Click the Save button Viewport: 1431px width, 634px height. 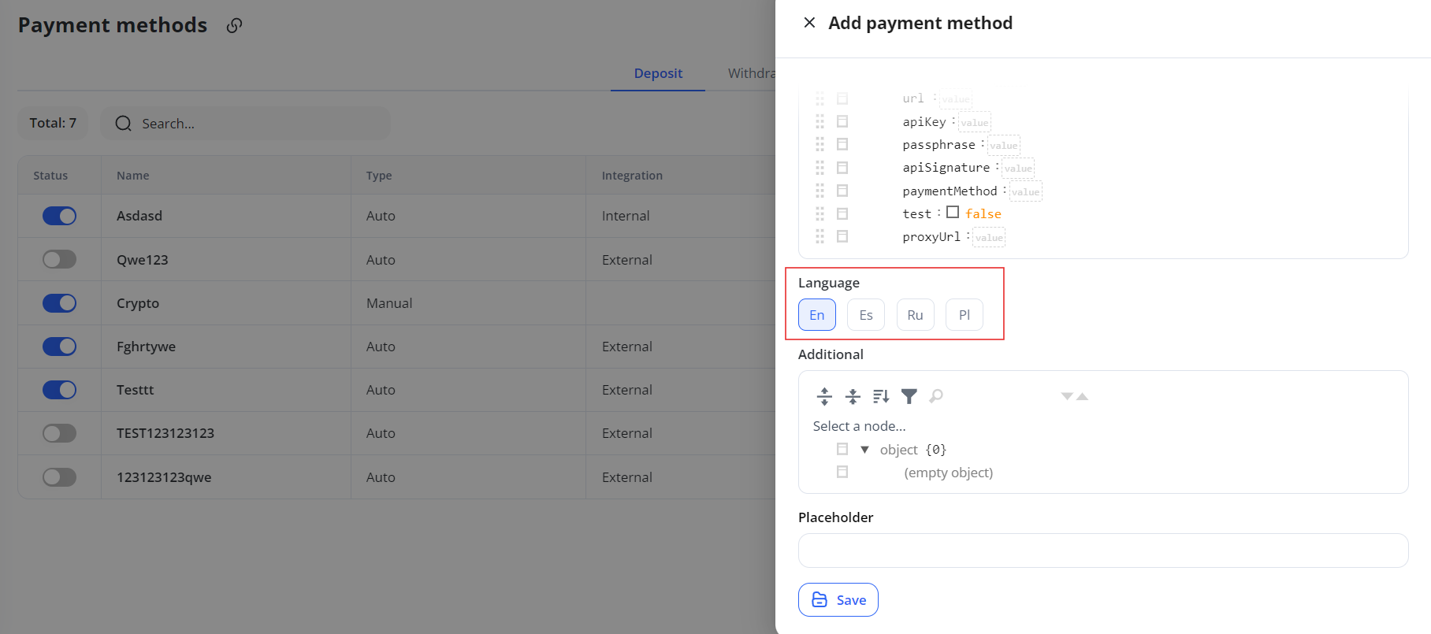(x=838, y=600)
